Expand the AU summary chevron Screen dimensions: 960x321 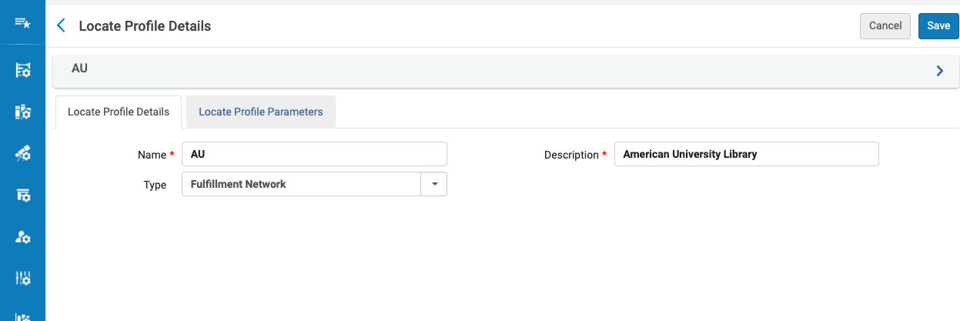click(939, 71)
